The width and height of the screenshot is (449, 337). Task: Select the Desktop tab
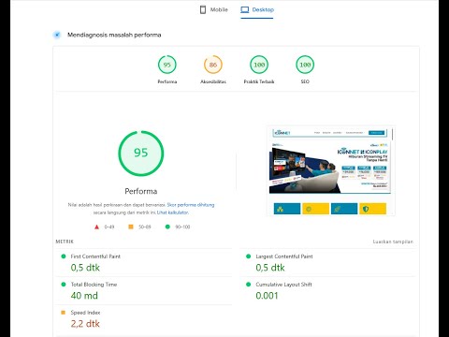pos(257,9)
